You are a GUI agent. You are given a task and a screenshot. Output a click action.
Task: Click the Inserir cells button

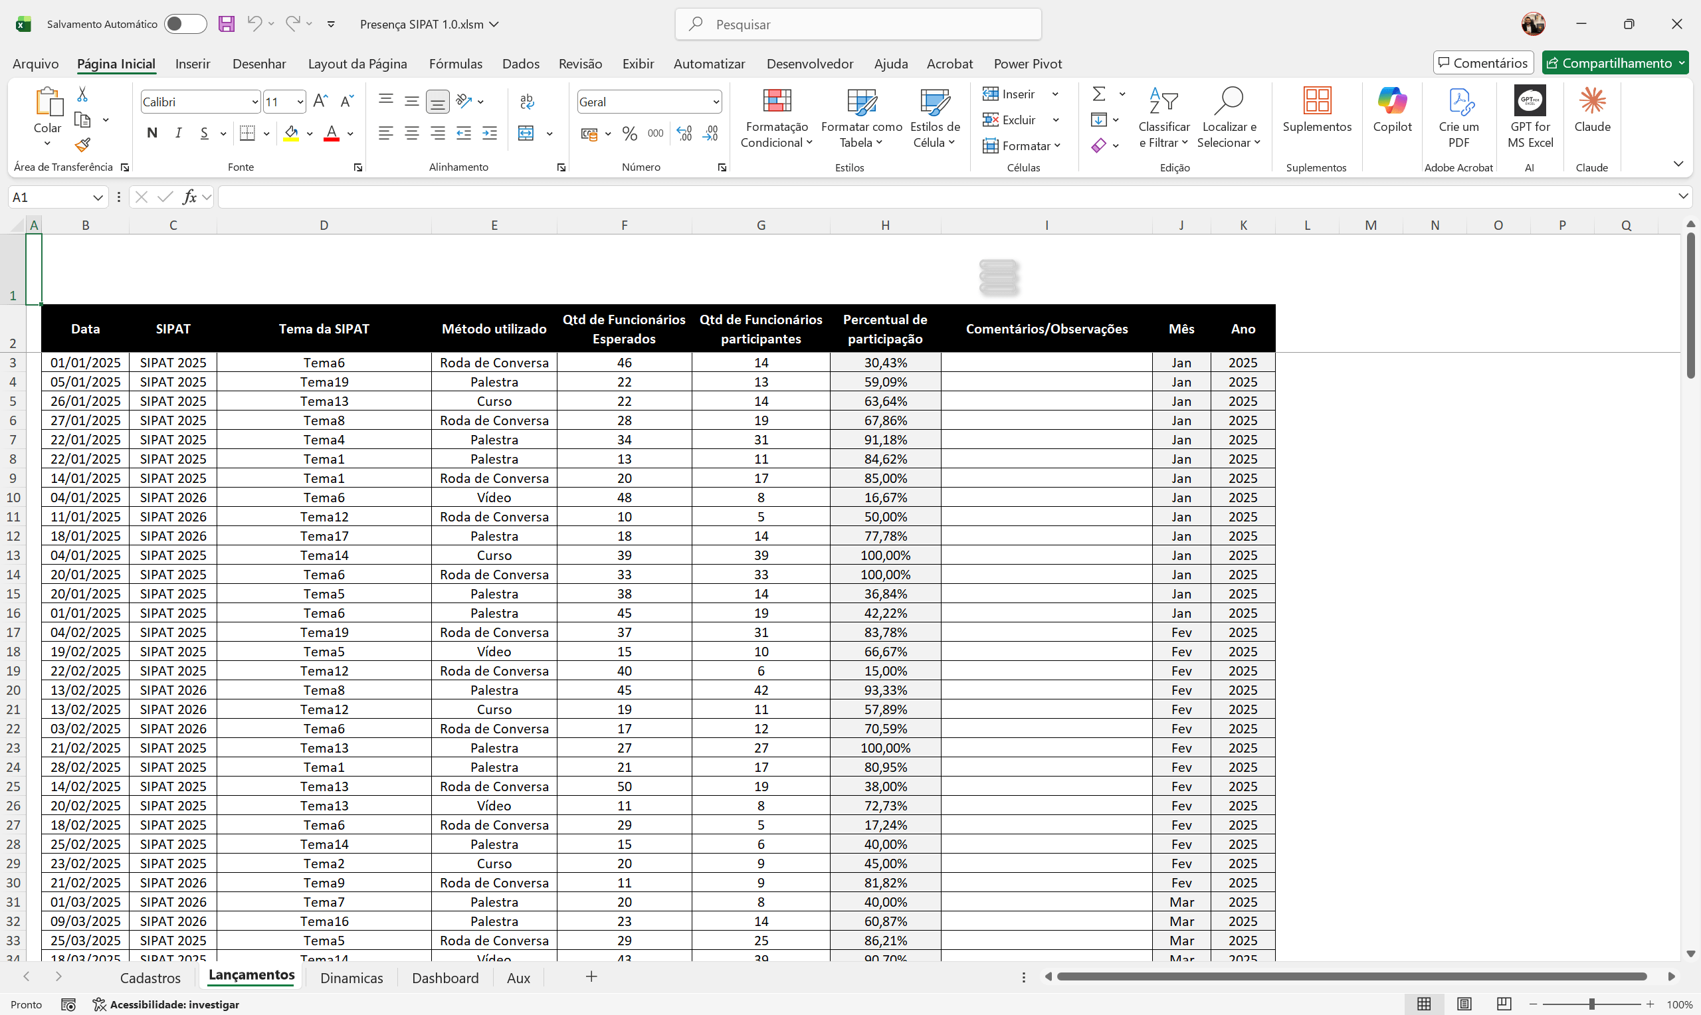click(1009, 94)
